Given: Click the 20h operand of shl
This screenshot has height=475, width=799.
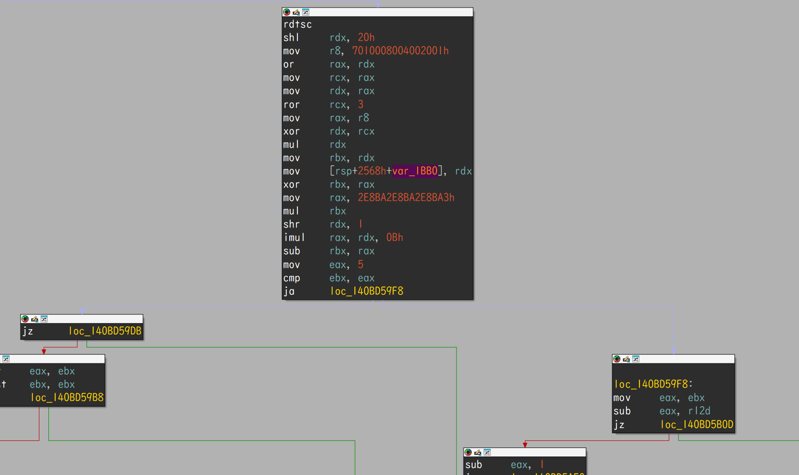Looking at the screenshot, I should [x=366, y=38].
